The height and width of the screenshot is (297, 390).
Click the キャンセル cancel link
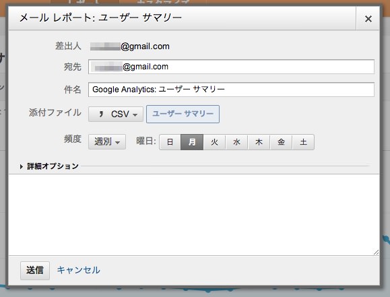[x=78, y=270]
